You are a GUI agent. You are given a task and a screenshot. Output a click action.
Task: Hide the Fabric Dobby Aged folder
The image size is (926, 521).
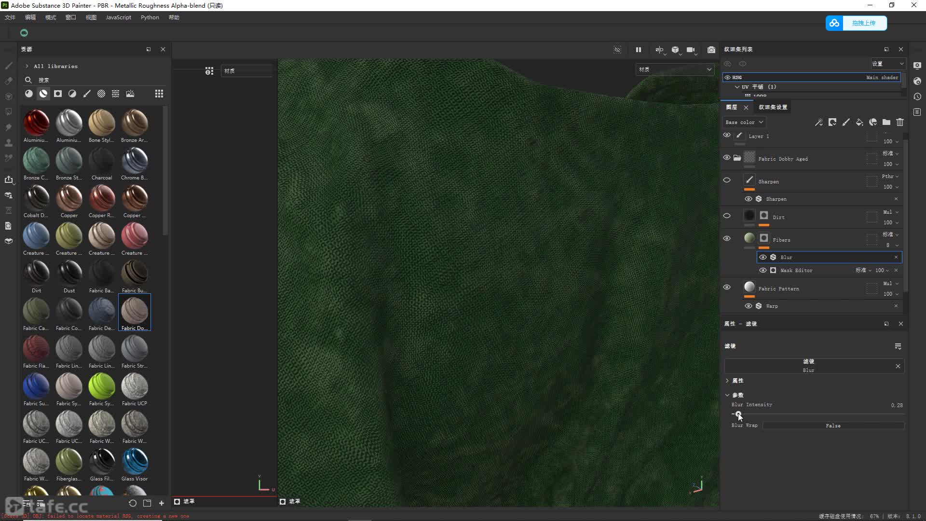pyautogui.click(x=727, y=158)
